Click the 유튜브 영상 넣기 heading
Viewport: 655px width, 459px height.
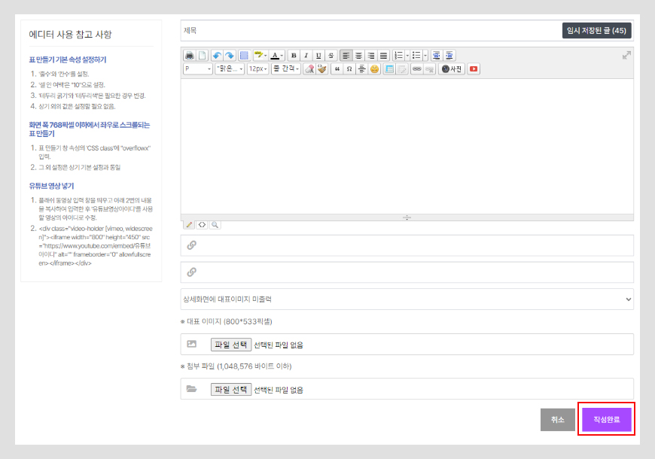(51, 186)
